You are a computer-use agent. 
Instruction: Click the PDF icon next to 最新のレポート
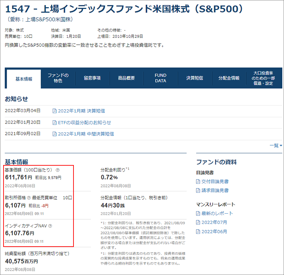click(198, 214)
